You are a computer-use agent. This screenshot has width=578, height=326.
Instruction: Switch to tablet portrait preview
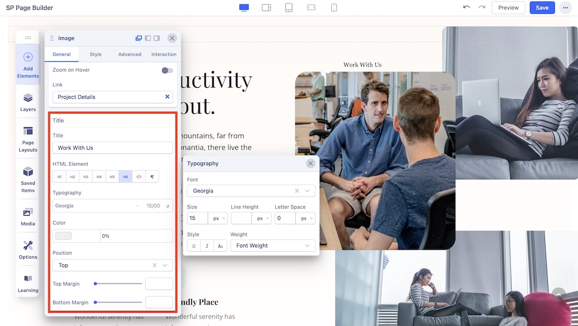tap(289, 8)
